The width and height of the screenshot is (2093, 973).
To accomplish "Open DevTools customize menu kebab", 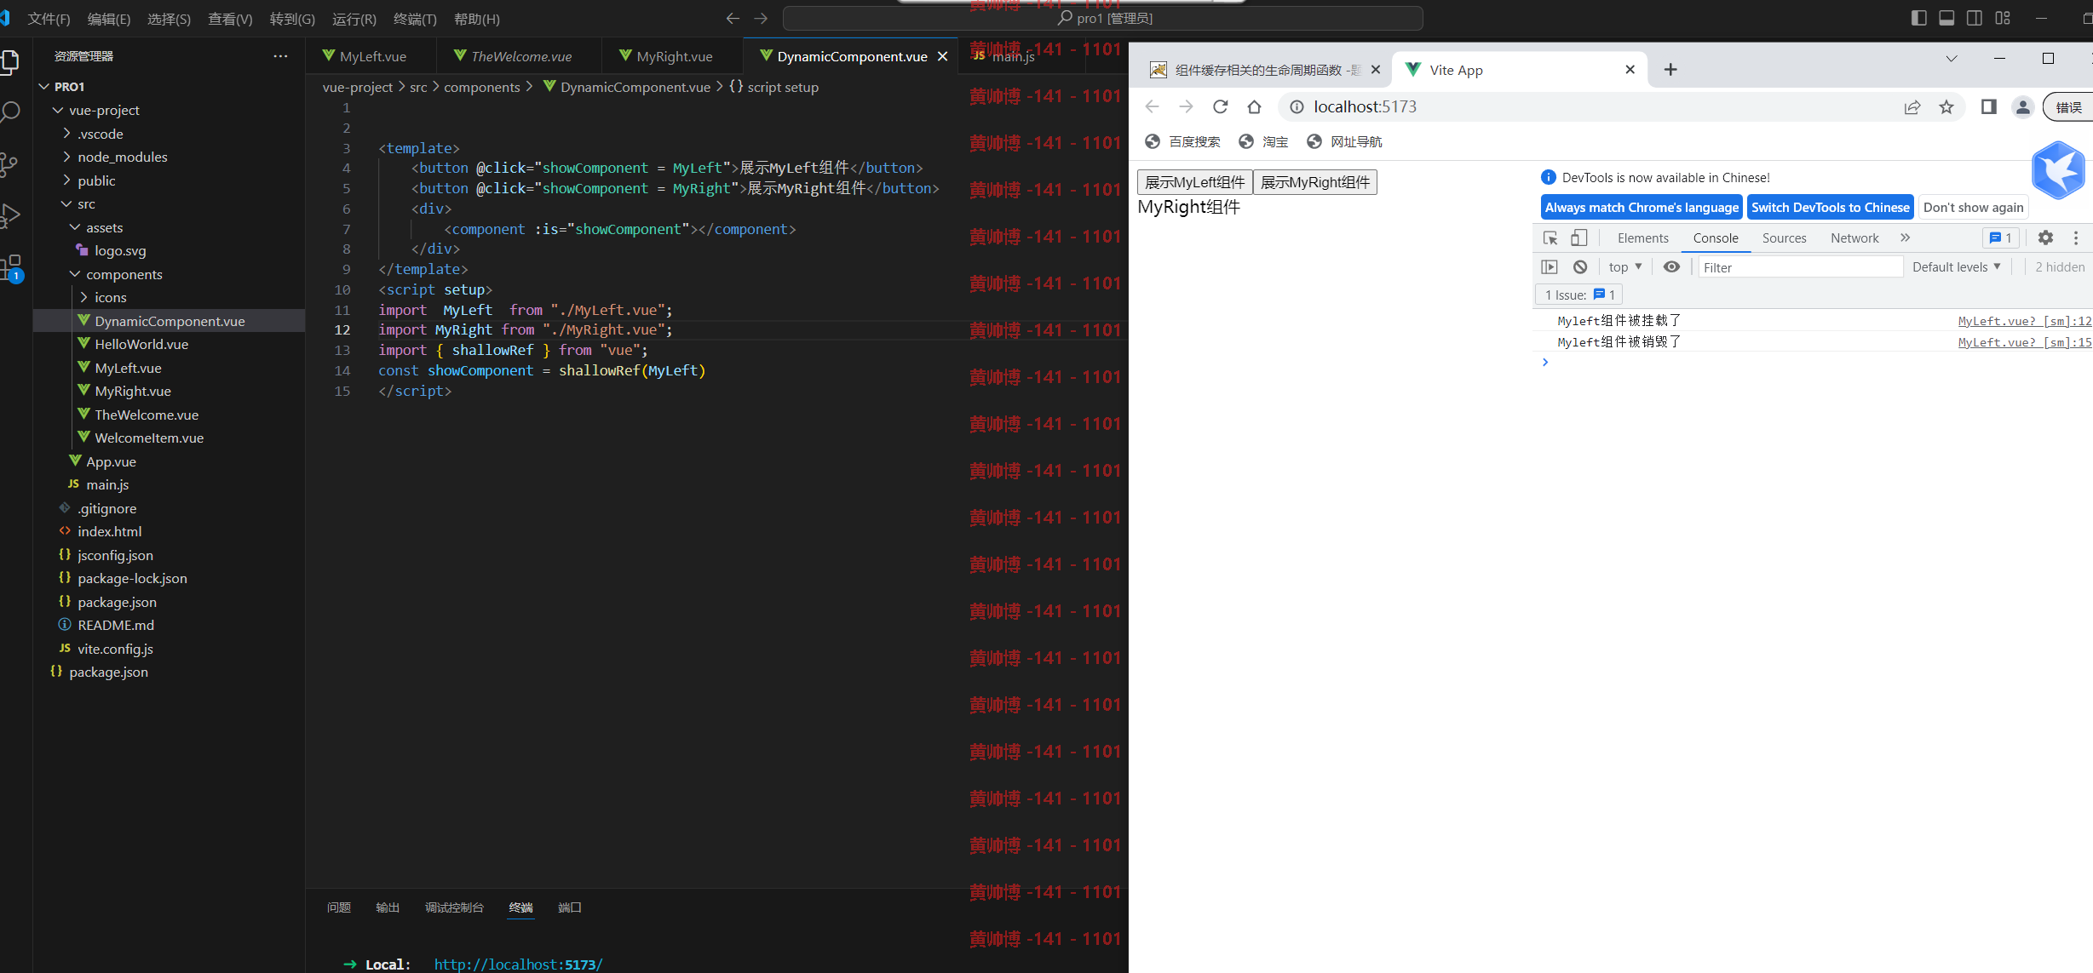I will (2076, 238).
